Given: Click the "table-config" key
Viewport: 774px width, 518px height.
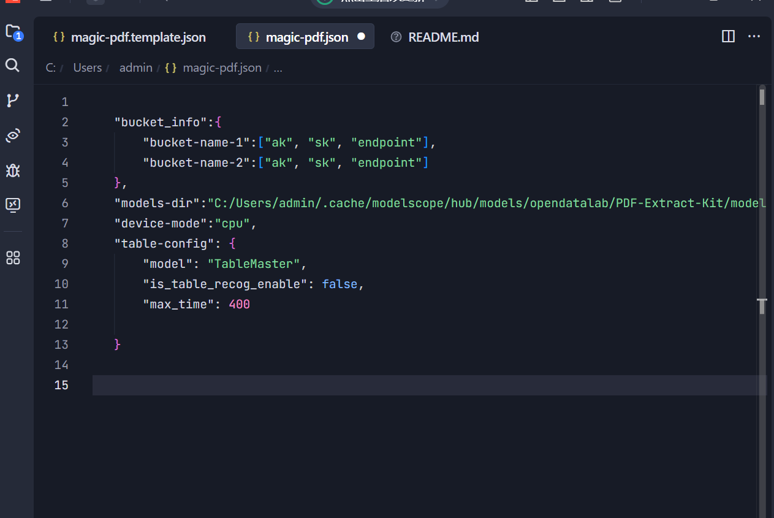Looking at the screenshot, I should 164,243.
